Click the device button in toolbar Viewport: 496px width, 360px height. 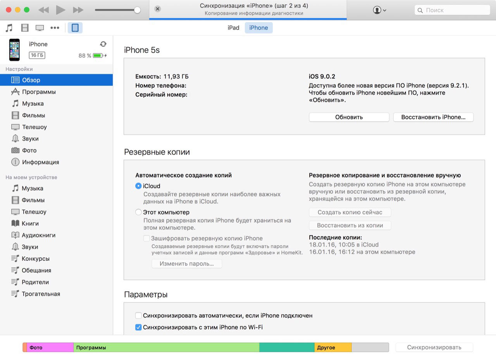[75, 28]
